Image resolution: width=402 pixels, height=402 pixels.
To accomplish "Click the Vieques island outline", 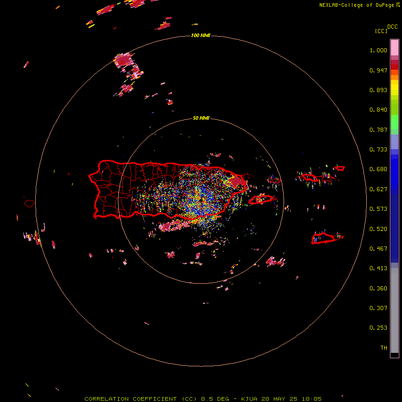I will coord(261,200).
